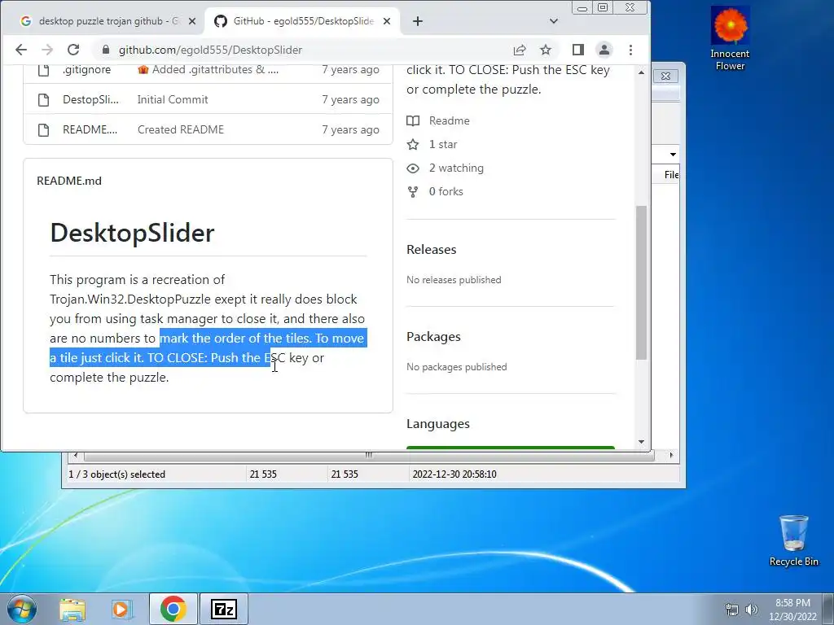Click the eye icon next to watching
The image size is (834, 625).
(413, 168)
